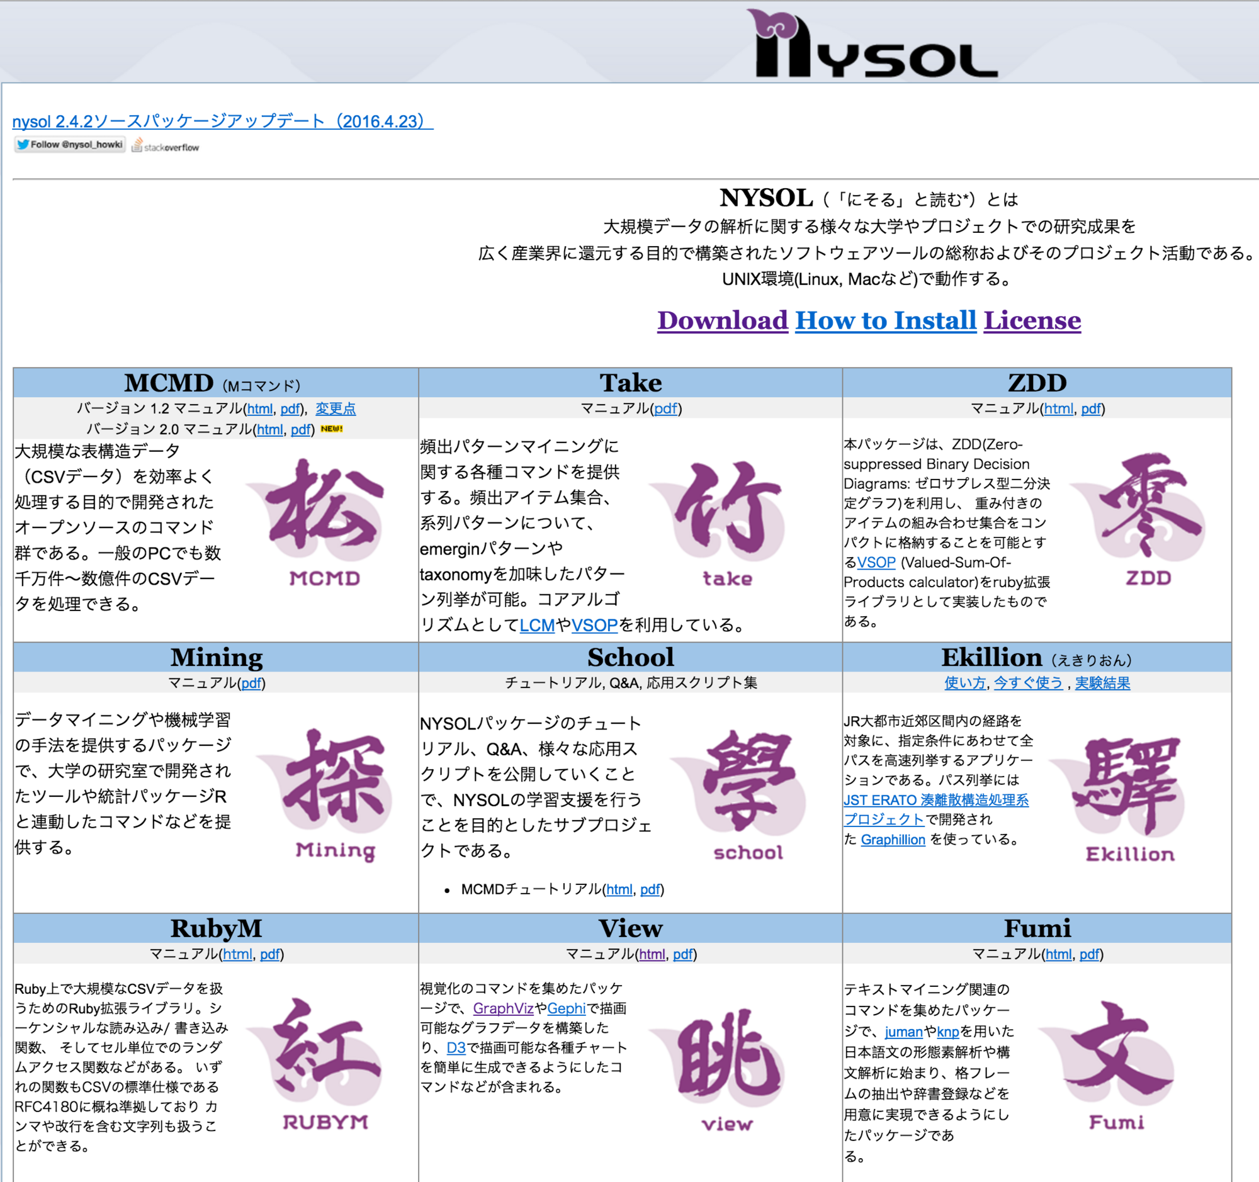Open the nysol 2.4.2 source package update link

click(x=222, y=121)
